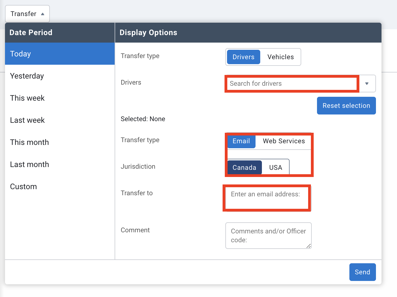Image resolution: width=397 pixels, height=297 pixels.
Task: Select Email as the transfer method
Action: tap(241, 141)
